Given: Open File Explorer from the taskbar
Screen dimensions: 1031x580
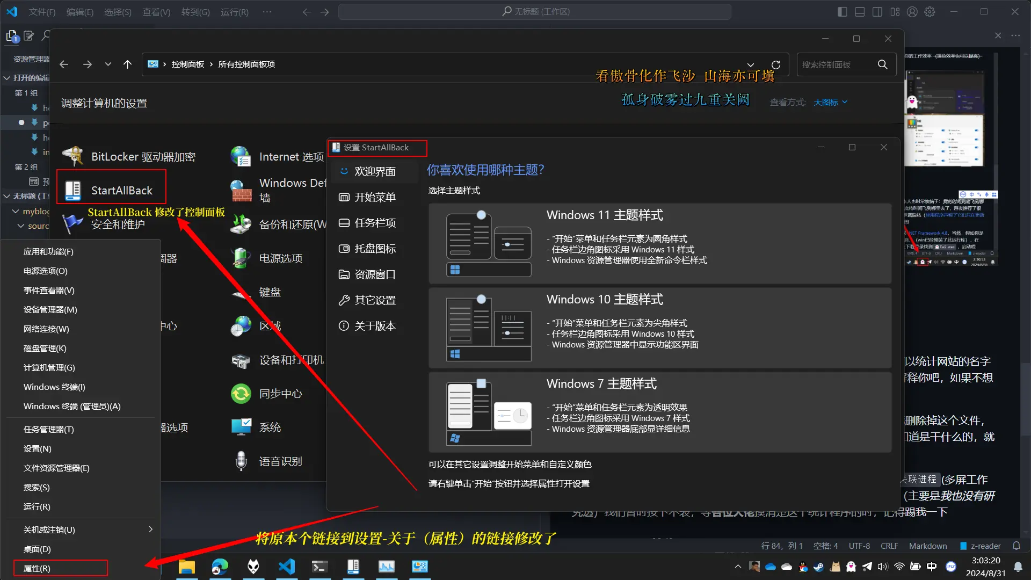Looking at the screenshot, I should (x=187, y=567).
